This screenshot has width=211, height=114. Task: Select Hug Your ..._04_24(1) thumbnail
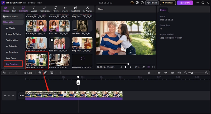tap(82, 43)
